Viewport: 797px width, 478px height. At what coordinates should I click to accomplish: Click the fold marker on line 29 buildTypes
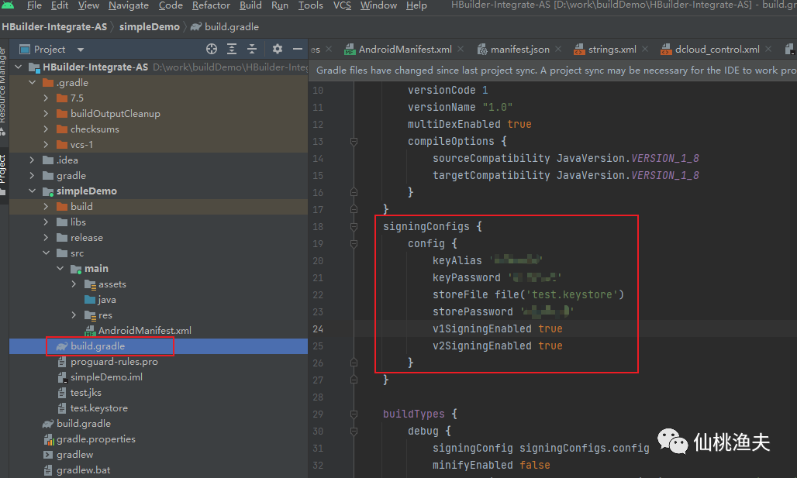click(x=354, y=414)
